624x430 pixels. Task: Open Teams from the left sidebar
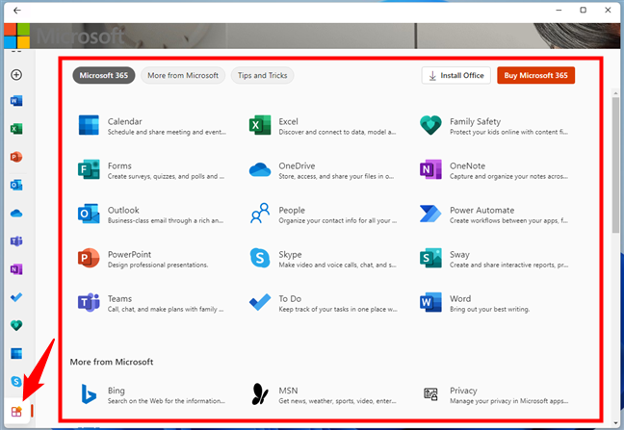(16, 241)
